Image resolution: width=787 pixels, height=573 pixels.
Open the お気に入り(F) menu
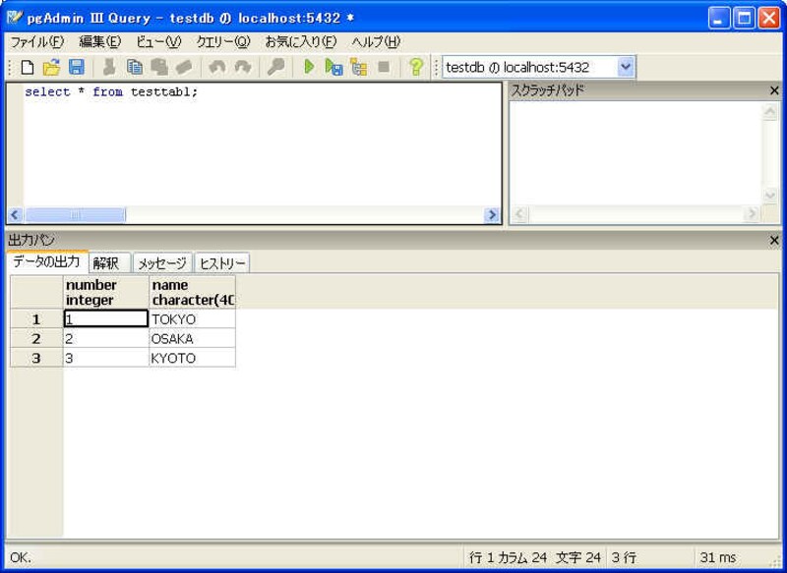point(300,42)
